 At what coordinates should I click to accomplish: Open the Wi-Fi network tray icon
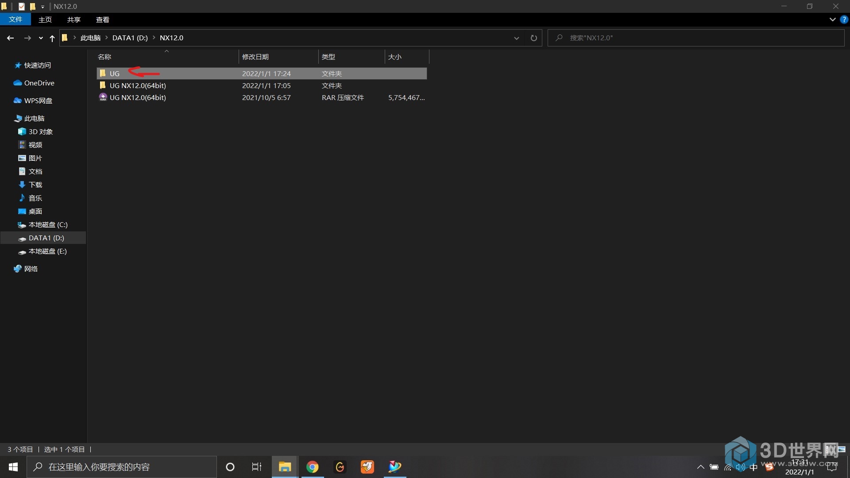coord(727,467)
